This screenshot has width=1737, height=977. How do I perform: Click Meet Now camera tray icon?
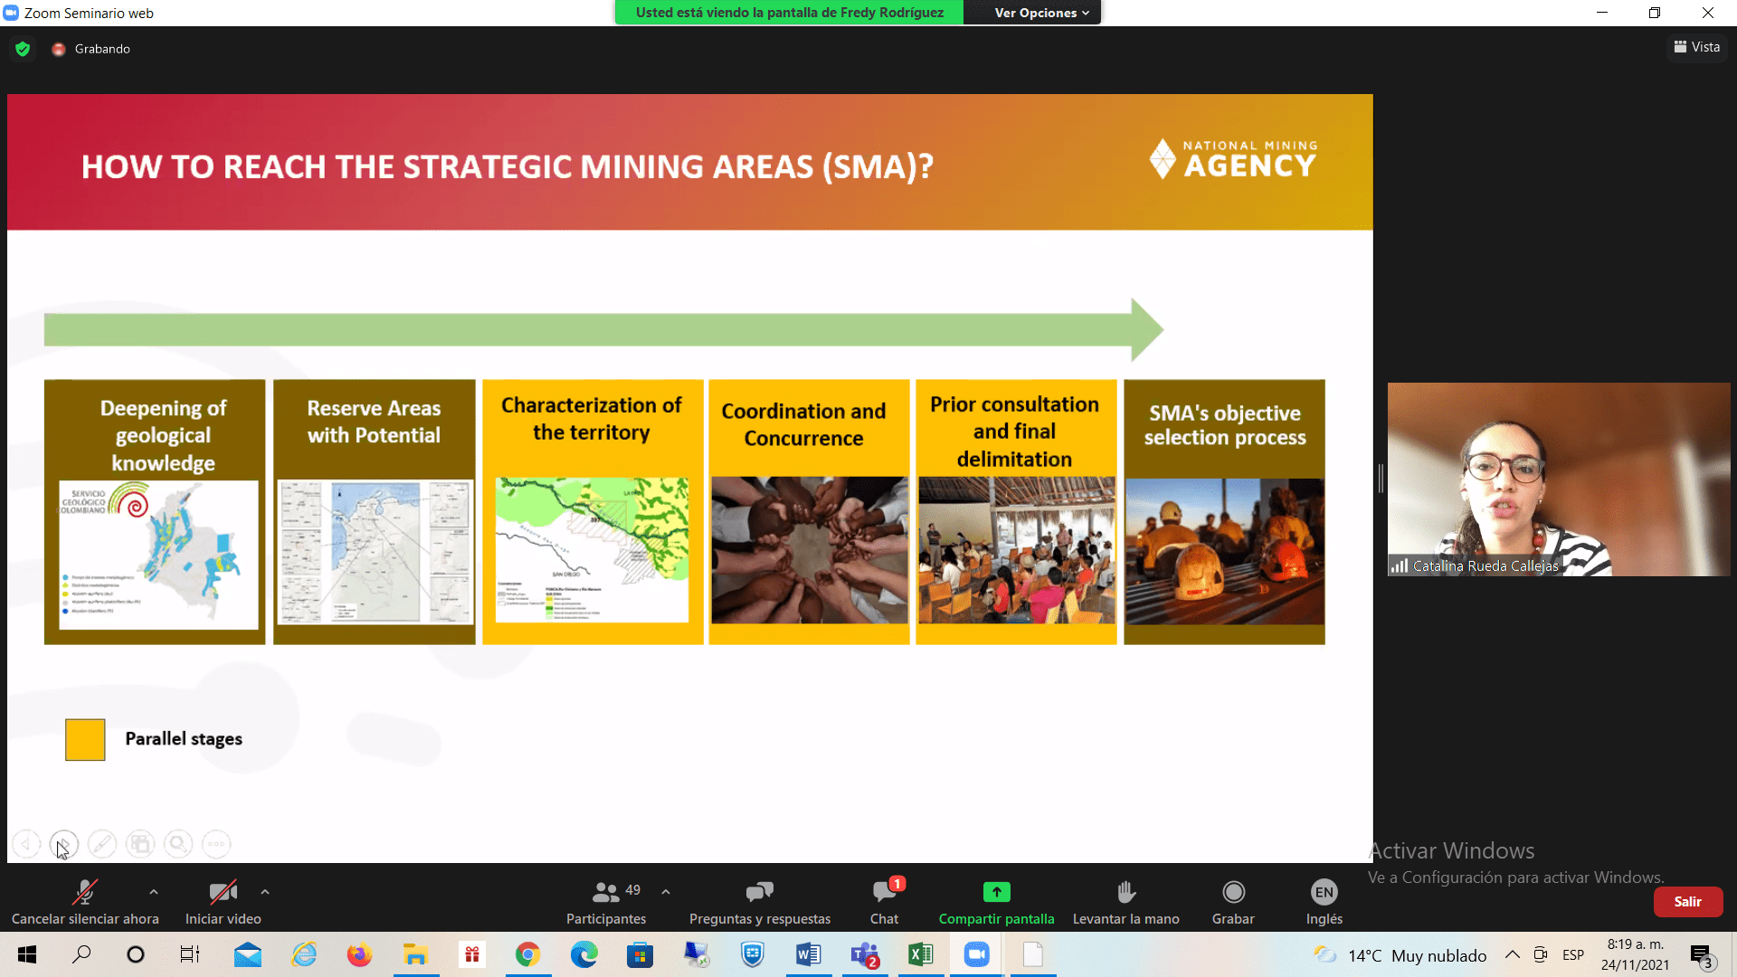[x=1540, y=954]
